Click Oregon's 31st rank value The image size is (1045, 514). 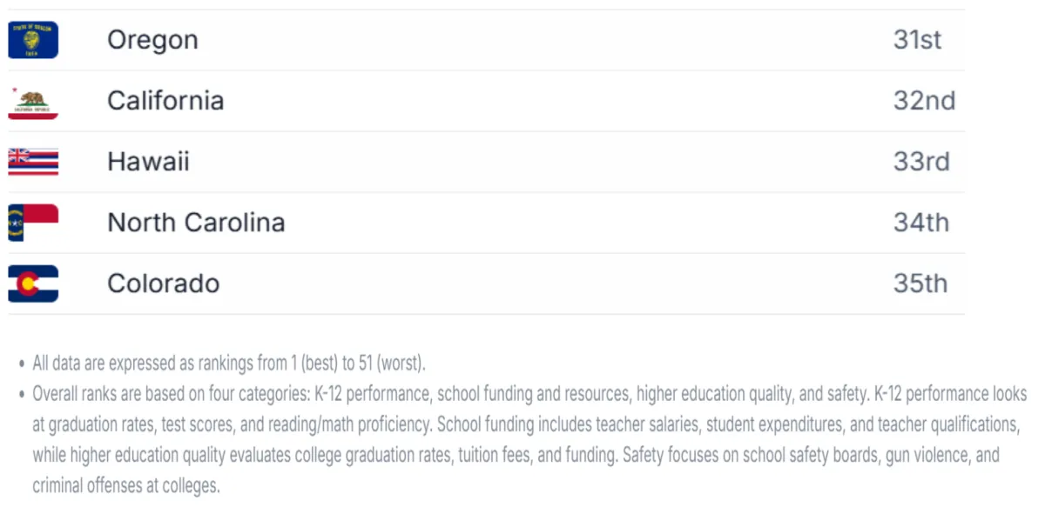[x=917, y=40]
